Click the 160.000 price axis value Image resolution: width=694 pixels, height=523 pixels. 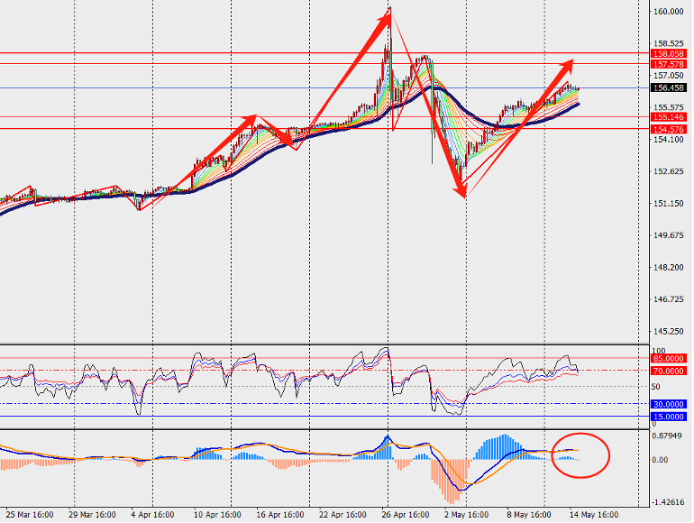click(x=669, y=12)
